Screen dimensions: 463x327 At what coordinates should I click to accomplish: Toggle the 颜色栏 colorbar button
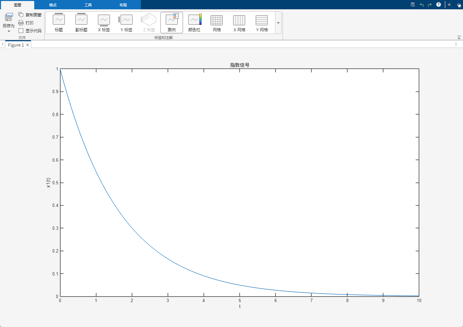pyautogui.click(x=194, y=23)
